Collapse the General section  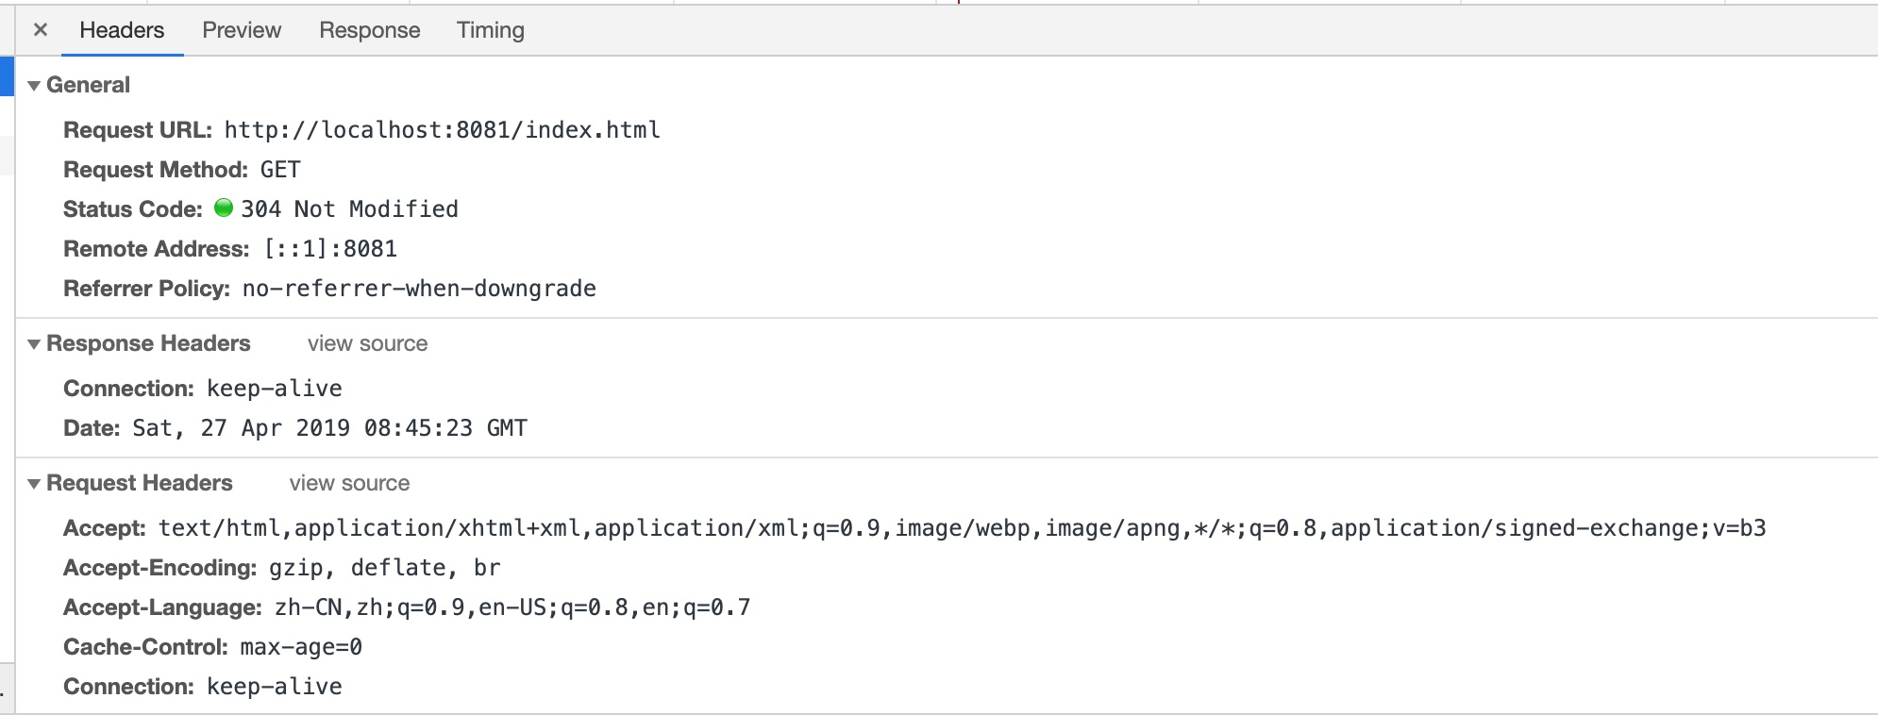pyautogui.click(x=34, y=86)
